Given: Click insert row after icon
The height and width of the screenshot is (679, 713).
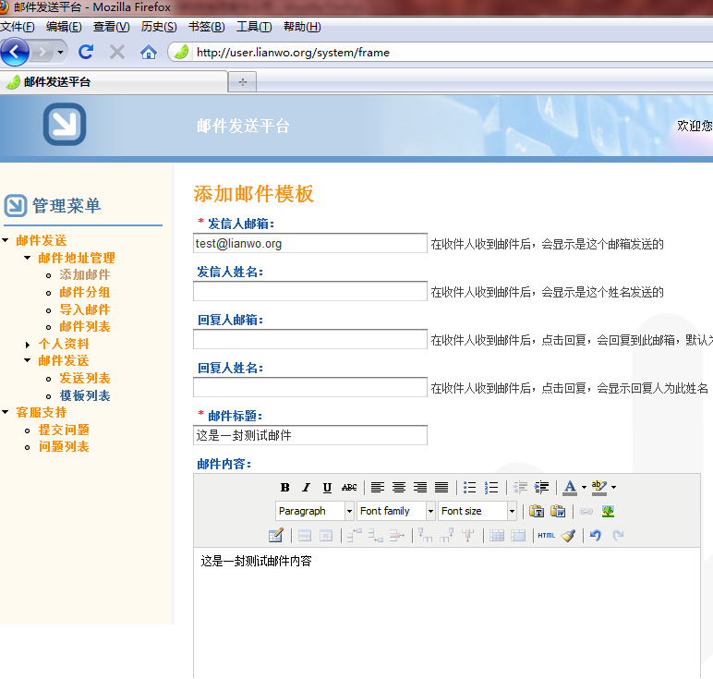Looking at the screenshot, I should [x=376, y=536].
